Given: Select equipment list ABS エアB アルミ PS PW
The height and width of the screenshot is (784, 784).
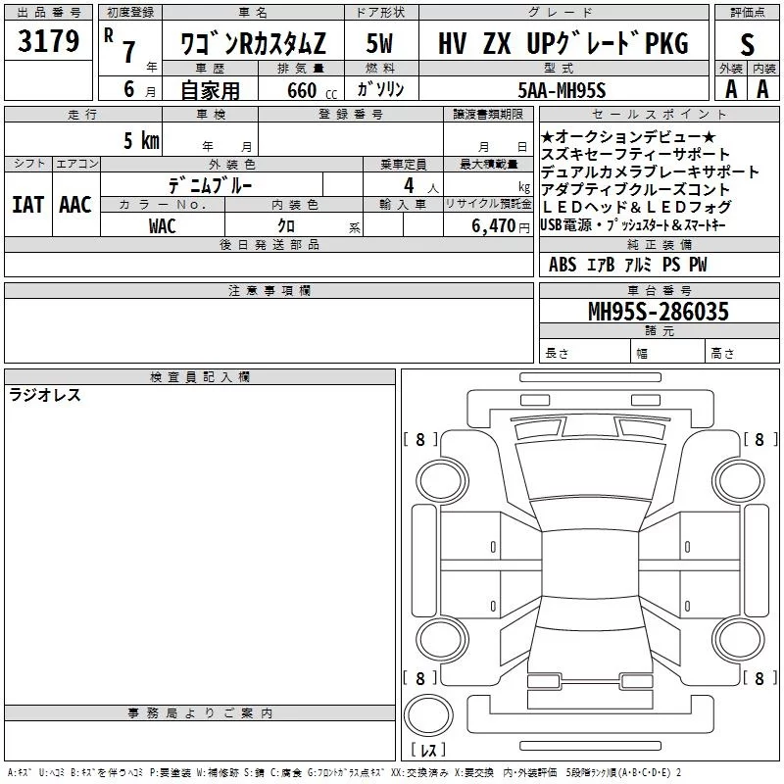Looking at the screenshot, I should click(x=628, y=265).
